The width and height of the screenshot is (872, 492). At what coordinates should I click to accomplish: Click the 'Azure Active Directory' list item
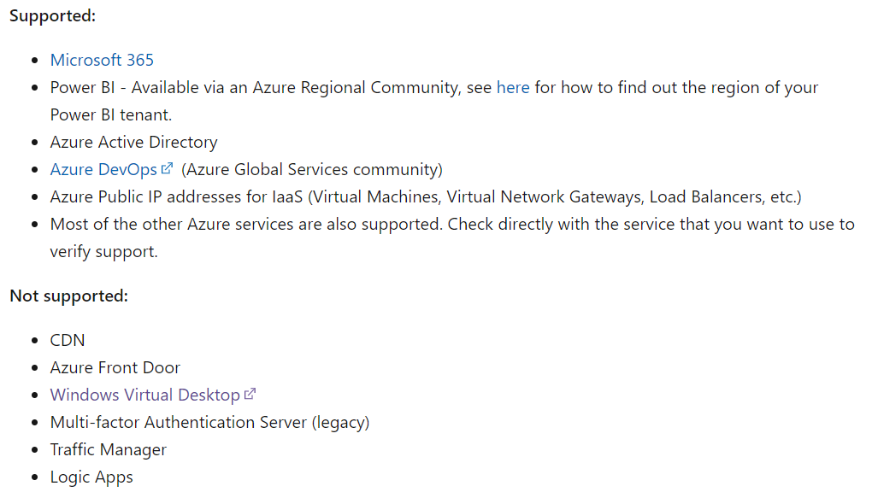(x=133, y=143)
